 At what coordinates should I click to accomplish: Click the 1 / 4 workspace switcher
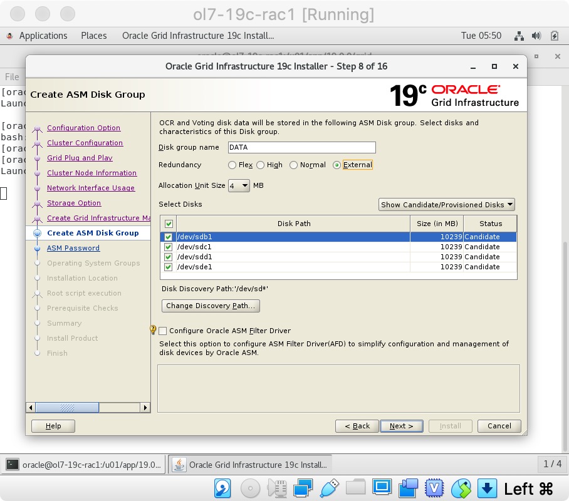pos(552,464)
